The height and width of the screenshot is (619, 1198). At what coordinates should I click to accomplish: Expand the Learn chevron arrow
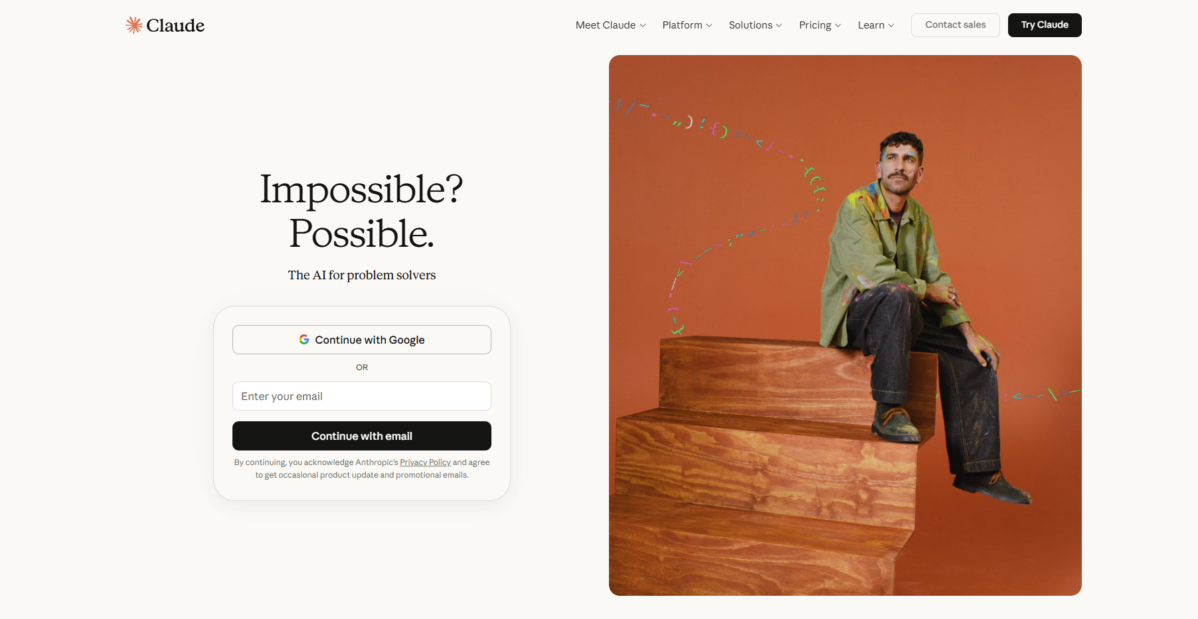click(891, 25)
